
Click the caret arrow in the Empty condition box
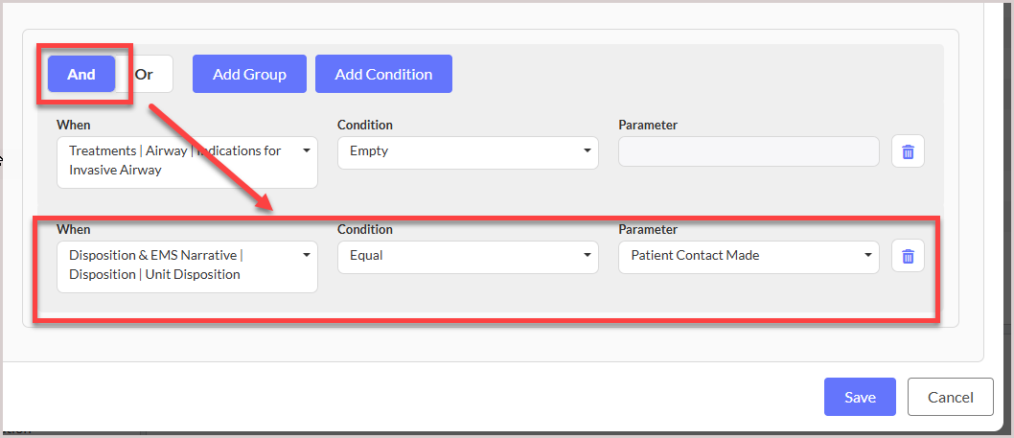click(588, 150)
